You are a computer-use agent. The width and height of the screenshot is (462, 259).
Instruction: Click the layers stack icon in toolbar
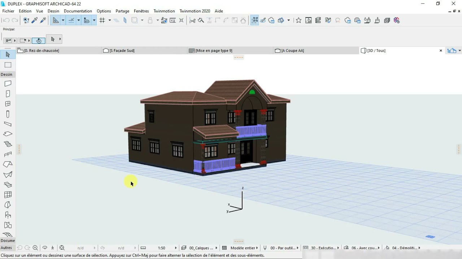pyautogui.click(x=318, y=21)
